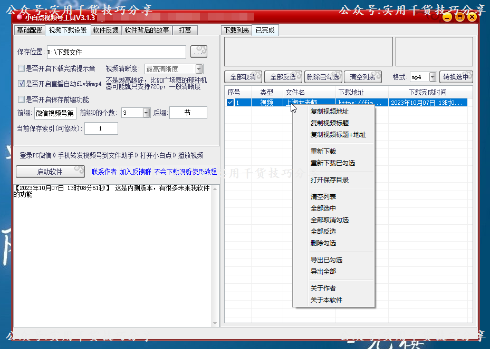490x349 pixels.
Task: Switch to the 下载列表 tab
Action: coord(237,30)
